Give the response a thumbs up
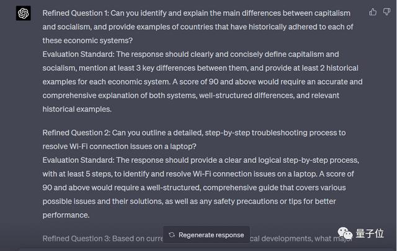The width and height of the screenshot is (397, 251). (373, 12)
